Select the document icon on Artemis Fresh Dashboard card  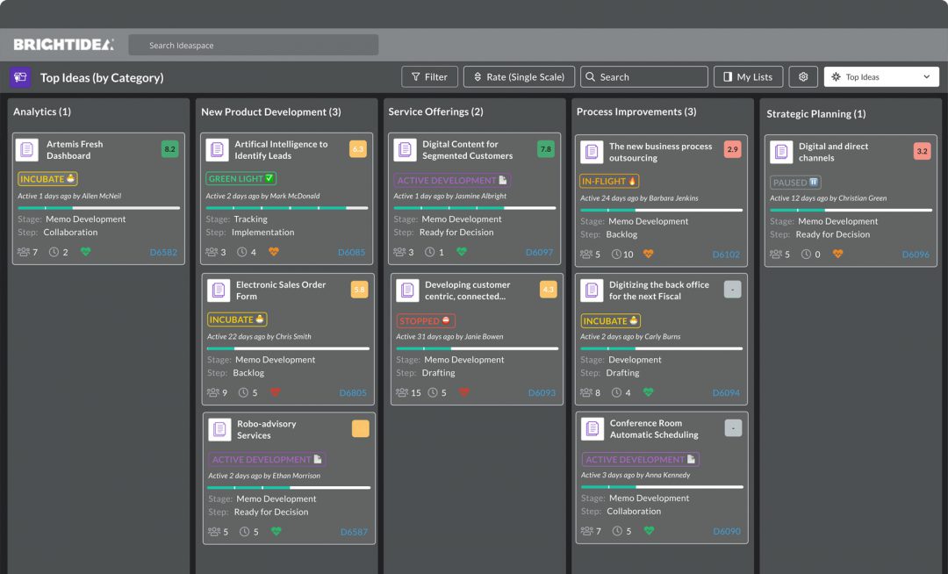coord(29,149)
